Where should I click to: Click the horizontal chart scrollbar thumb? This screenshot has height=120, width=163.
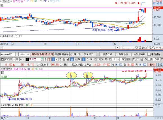(108, 47)
